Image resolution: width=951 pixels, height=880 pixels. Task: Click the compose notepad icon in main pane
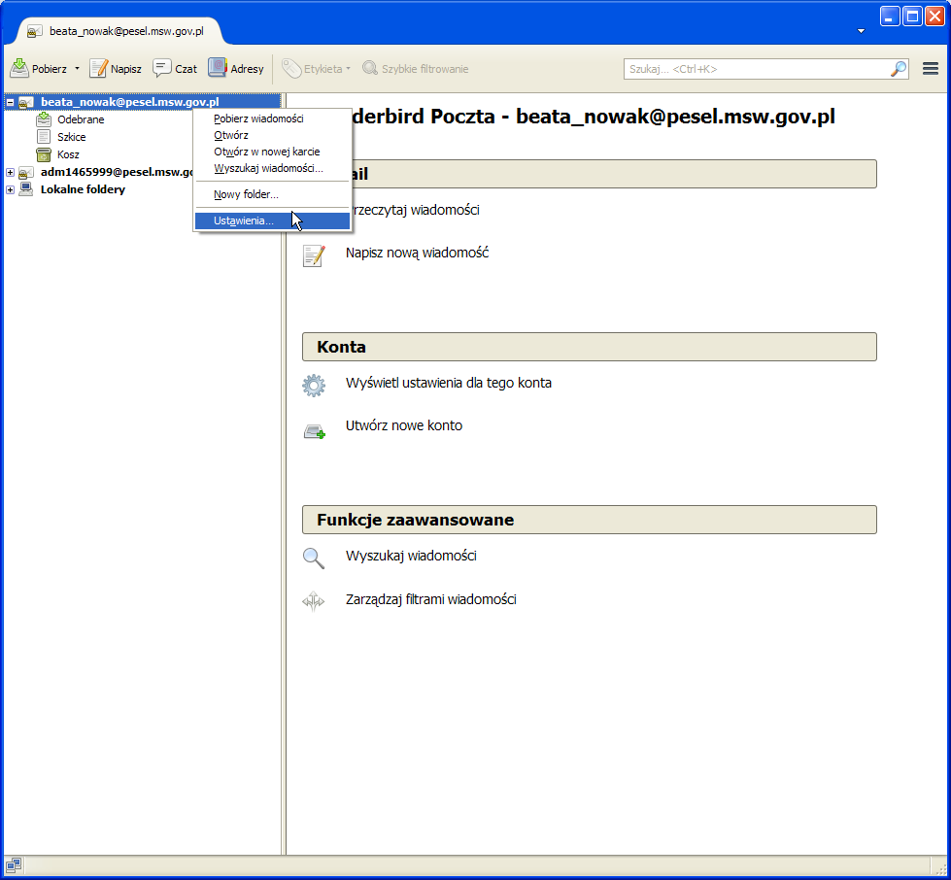314,255
